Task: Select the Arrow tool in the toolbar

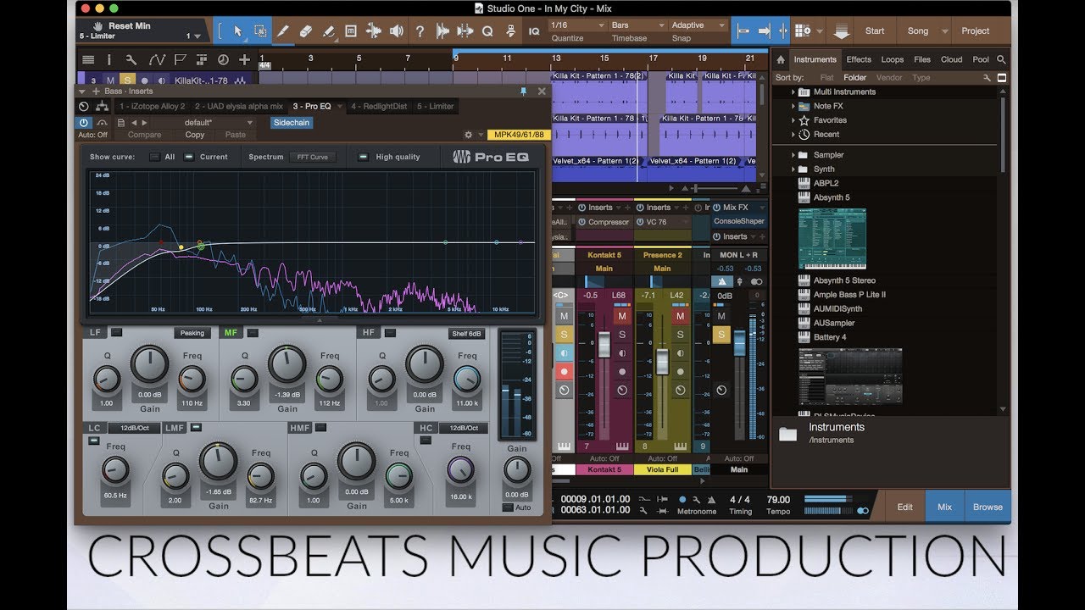Action: 238,31
